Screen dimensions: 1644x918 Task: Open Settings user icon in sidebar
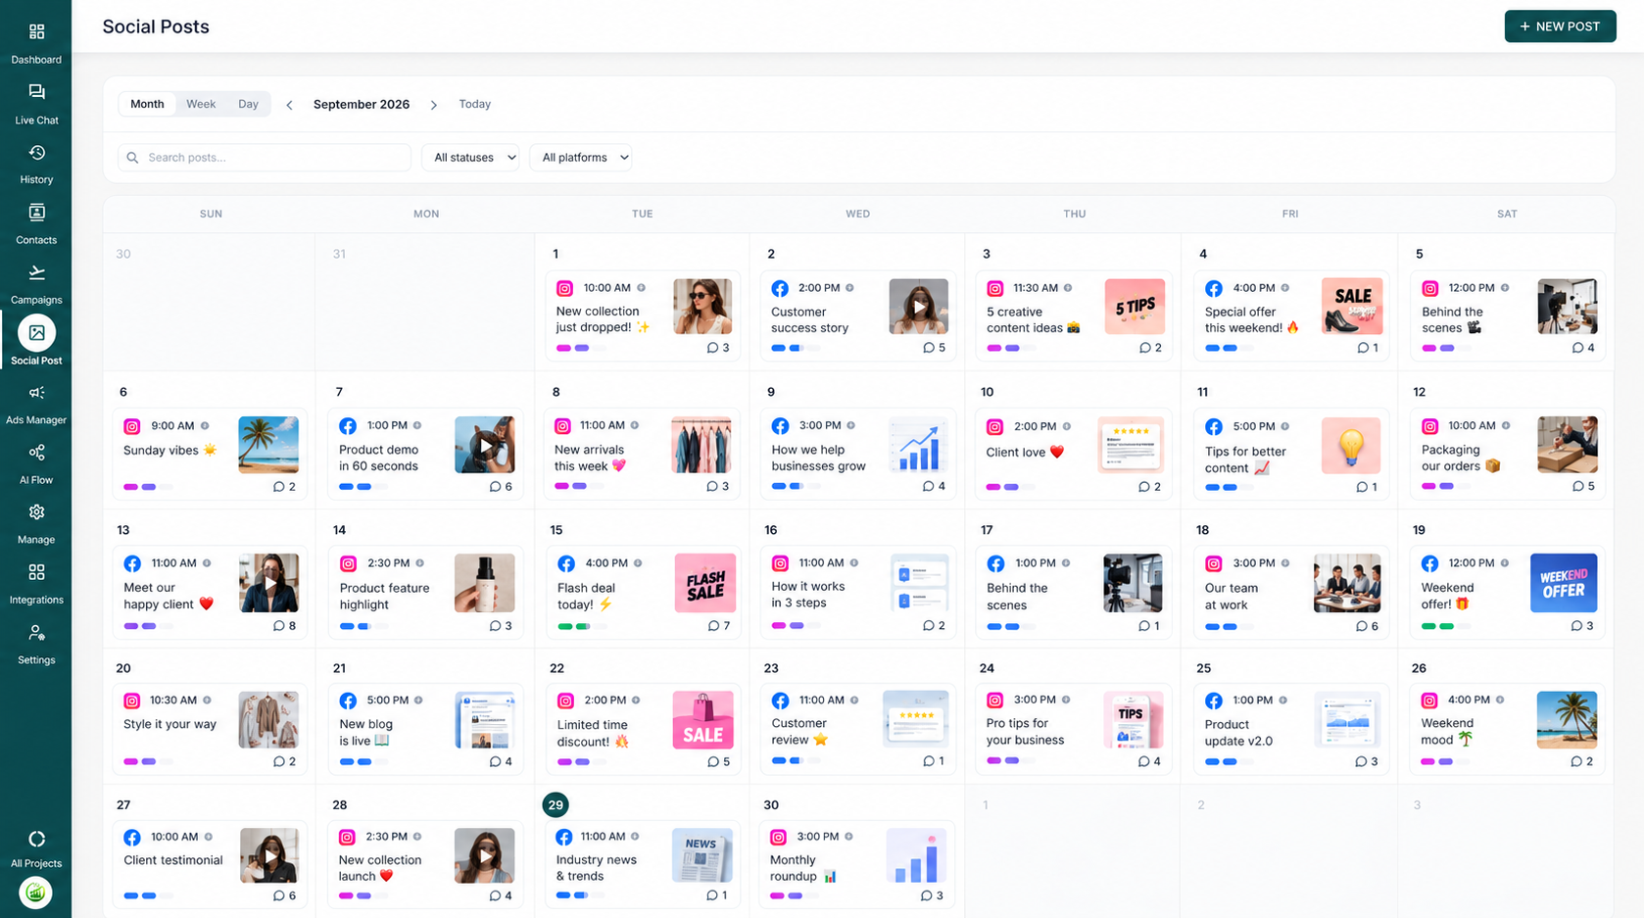(x=36, y=633)
